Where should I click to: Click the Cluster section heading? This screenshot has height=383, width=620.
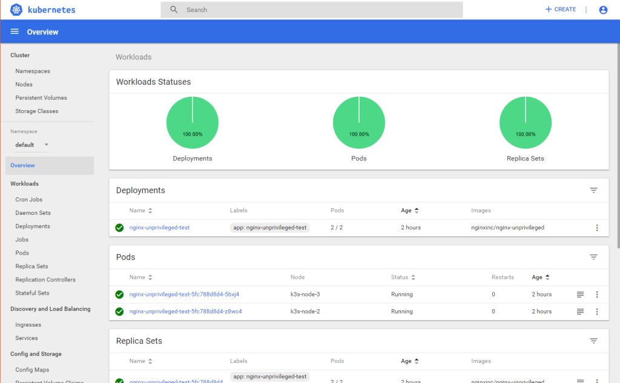tap(20, 55)
